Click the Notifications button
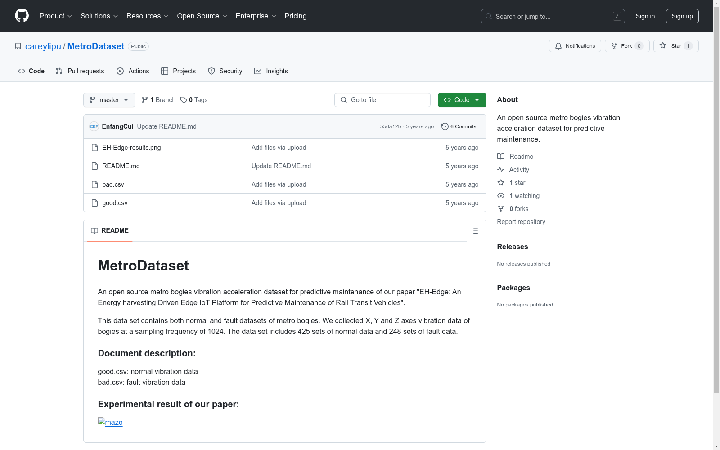720x450 pixels. pos(575,46)
